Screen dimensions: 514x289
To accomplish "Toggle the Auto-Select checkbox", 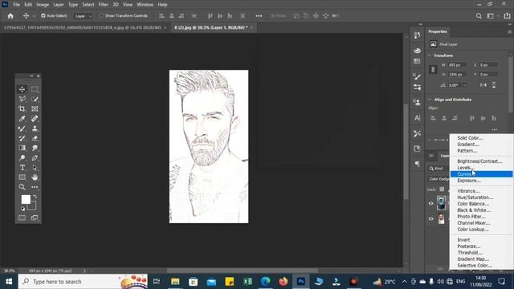I will click(43, 16).
